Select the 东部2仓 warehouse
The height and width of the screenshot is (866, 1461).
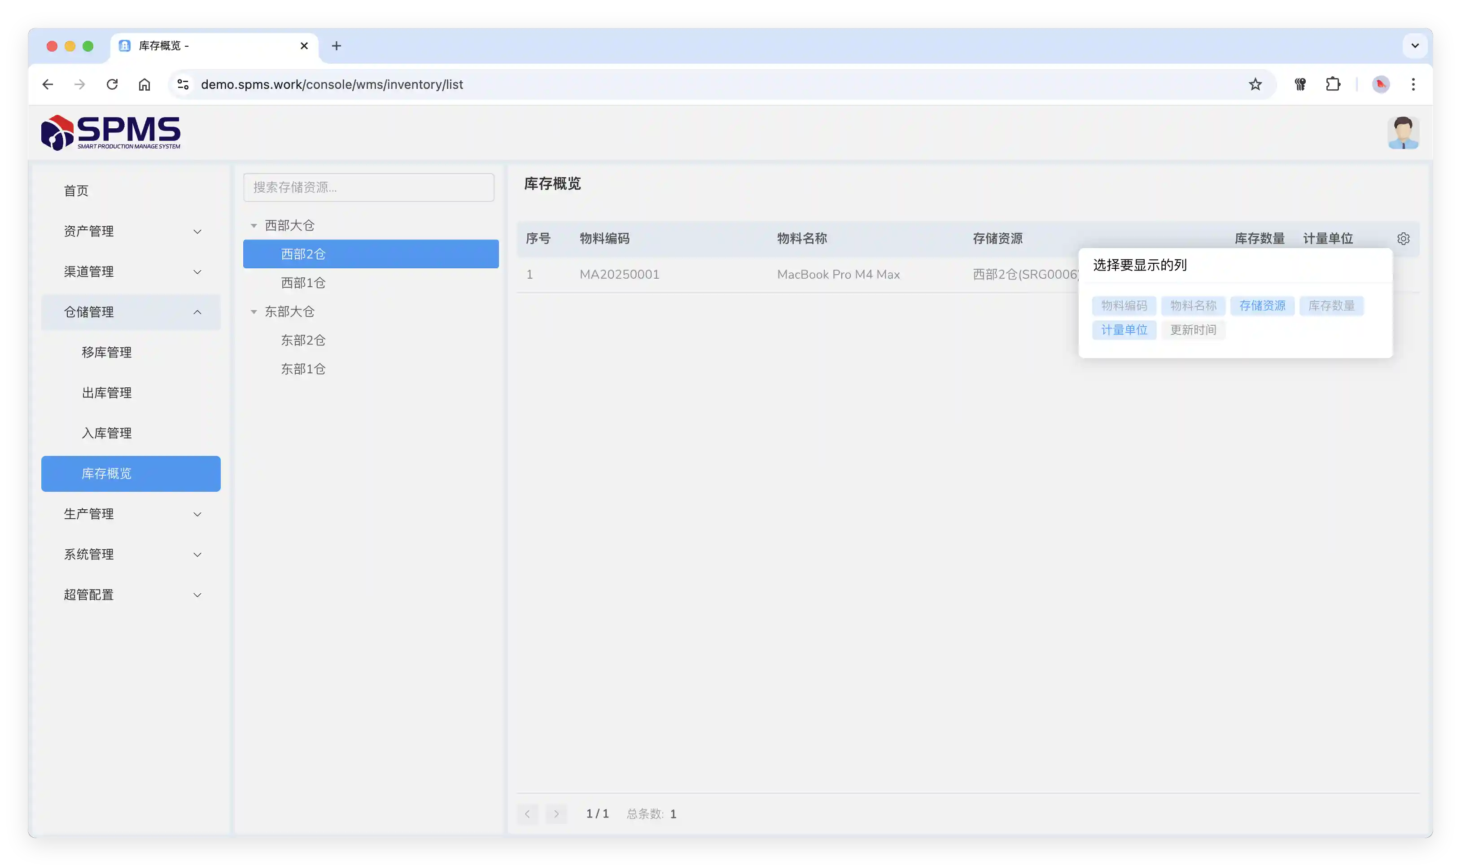[303, 340]
